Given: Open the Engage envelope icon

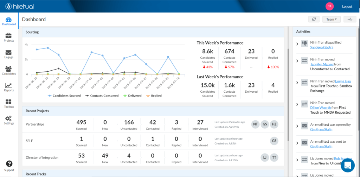Looking at the screenshot, I should coord(9,52).
